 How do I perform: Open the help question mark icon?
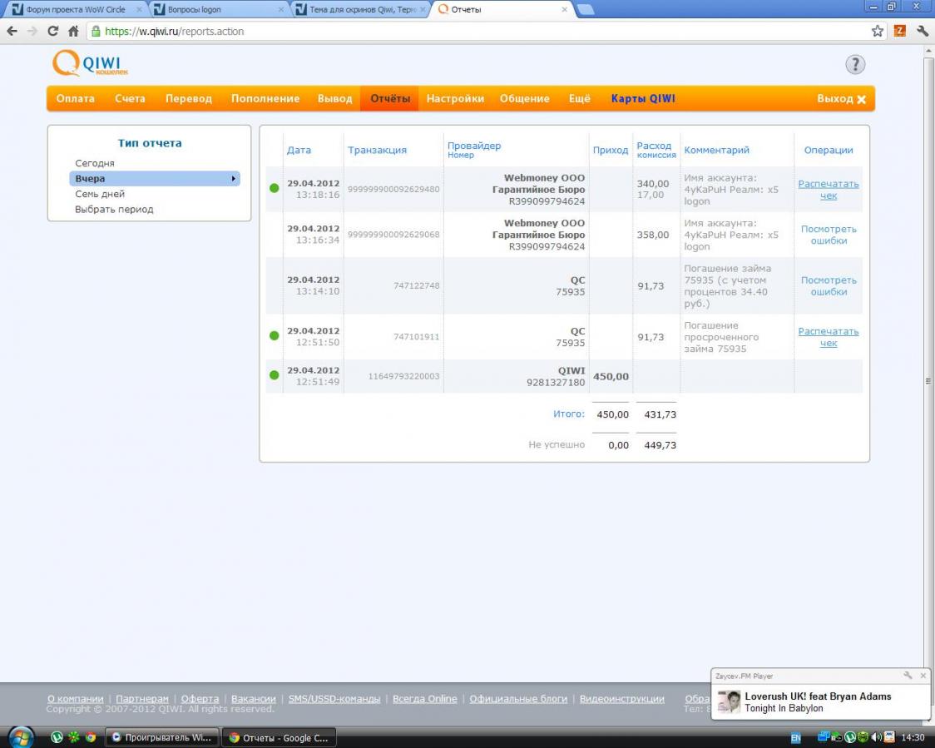[x=855, y=65]
